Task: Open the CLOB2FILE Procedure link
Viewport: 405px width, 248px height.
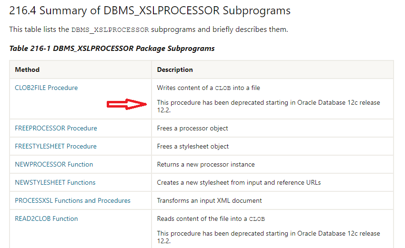Action: (46, 88)
